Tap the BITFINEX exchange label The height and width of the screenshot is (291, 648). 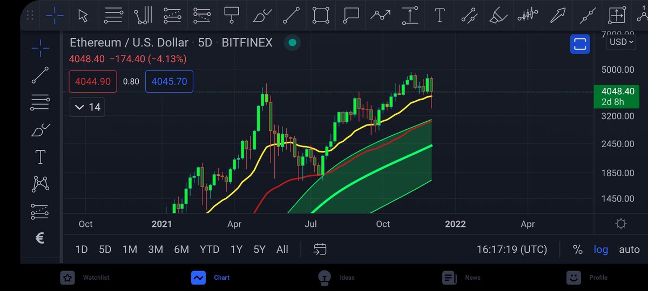tap(247, 43)
